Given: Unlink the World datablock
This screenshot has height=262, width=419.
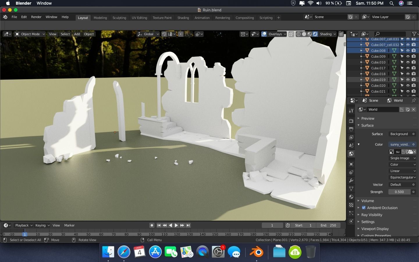Looking at the screenshot, I should tap(413, 109).
